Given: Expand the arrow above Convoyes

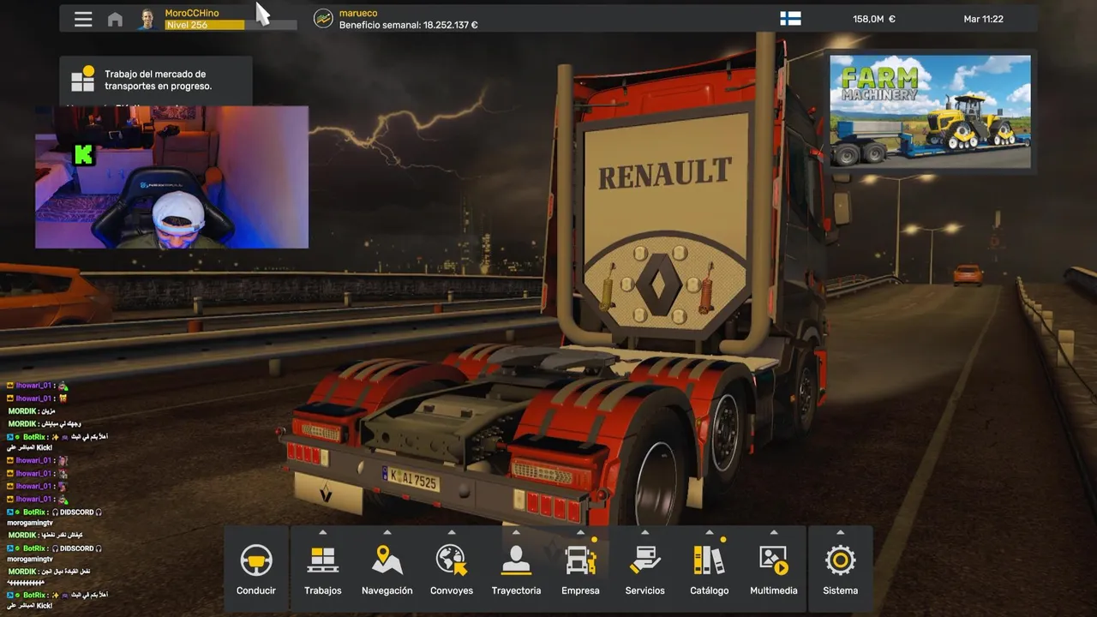Looking at the screenshot, I should coord(452,532).
